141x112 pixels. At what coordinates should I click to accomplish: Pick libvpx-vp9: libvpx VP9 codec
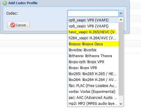[93, 62]
